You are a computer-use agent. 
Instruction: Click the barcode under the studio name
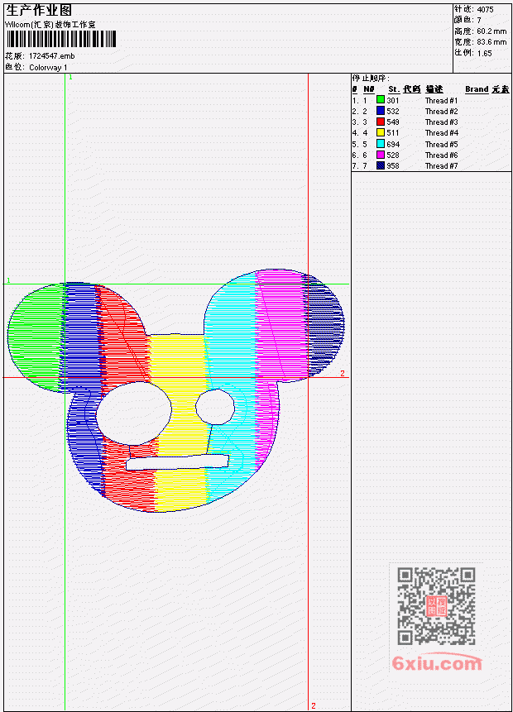[x=61, y=39]
